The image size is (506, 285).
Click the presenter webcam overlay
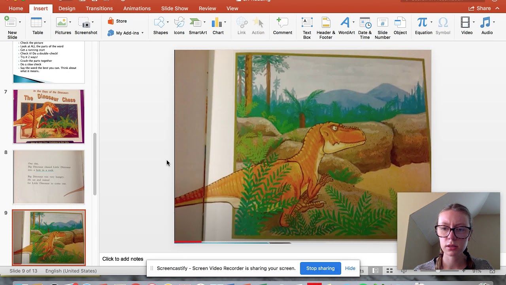pos(449,231)
